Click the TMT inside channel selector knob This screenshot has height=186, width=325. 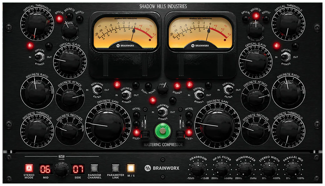61,169
